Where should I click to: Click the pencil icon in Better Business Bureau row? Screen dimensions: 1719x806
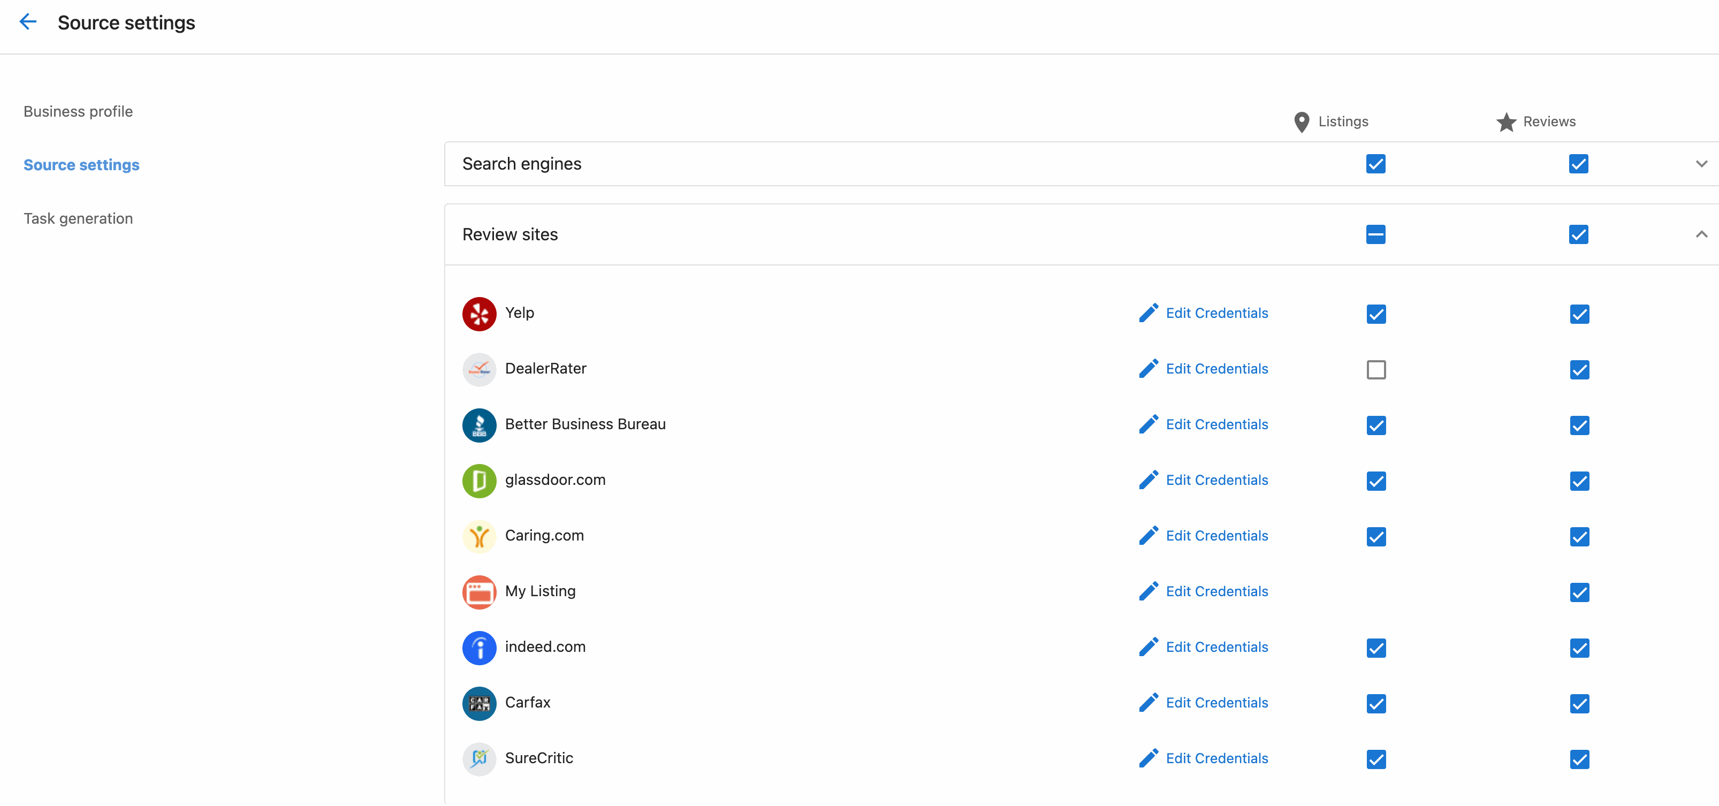pos(1148,424)
